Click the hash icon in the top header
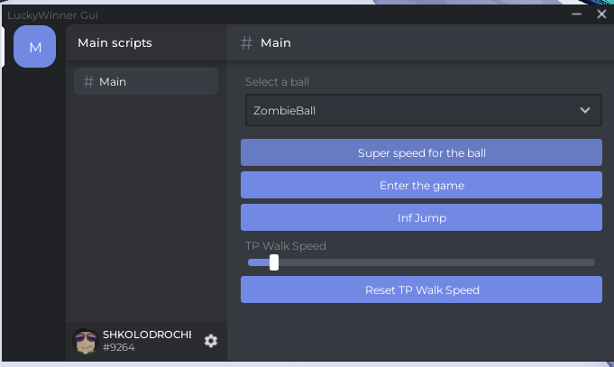The image size is (614, 367). 246,42
